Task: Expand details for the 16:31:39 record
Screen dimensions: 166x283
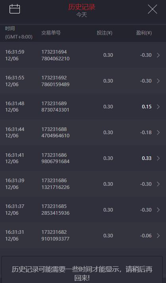Action: pyautogui.click(x=158, y=184)
